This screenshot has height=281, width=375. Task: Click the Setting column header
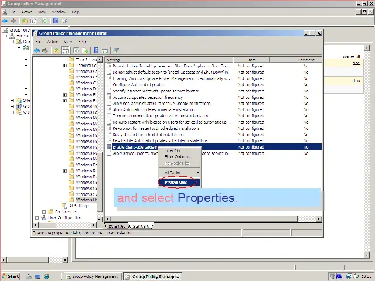(x=169, y=60)
